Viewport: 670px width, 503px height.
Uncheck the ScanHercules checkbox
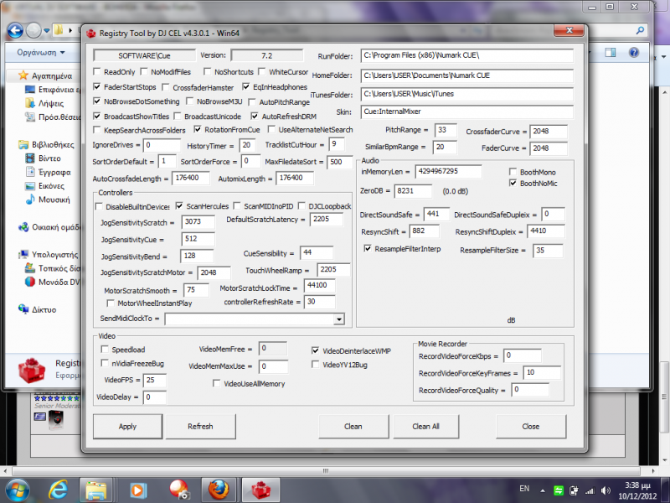(179, 206)
